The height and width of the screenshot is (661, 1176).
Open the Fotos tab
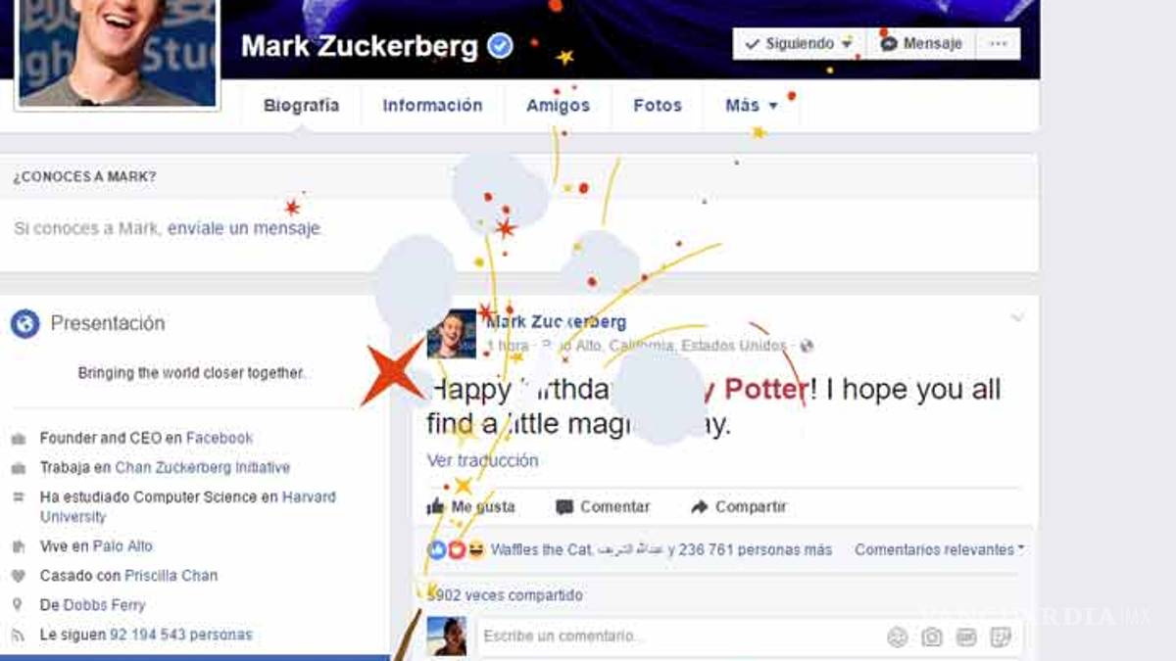tap(658, 106)
